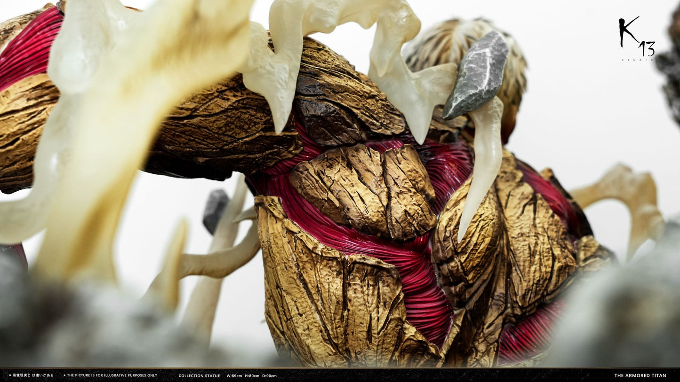Click the 'THE ARMORED TITAN' title text
Viewport: 680px width, 382px height.
click(640, 375)
